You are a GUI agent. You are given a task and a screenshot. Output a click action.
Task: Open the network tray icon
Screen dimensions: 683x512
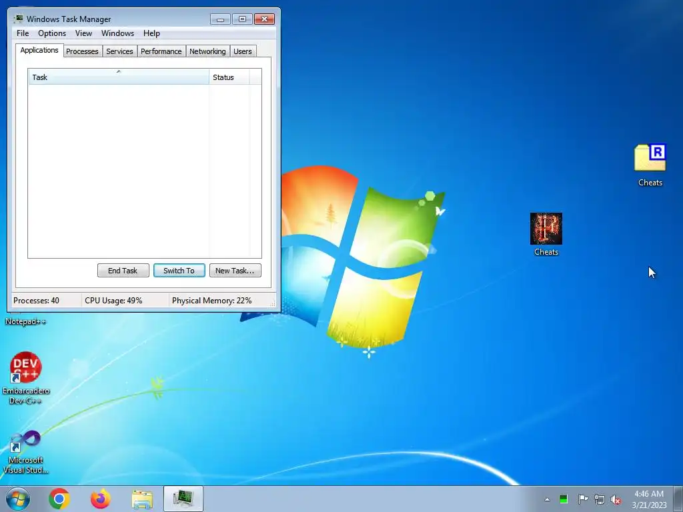coord(600,500)
